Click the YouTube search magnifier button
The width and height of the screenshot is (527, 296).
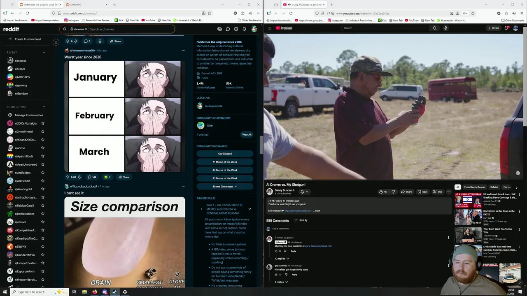pos(434,28)
